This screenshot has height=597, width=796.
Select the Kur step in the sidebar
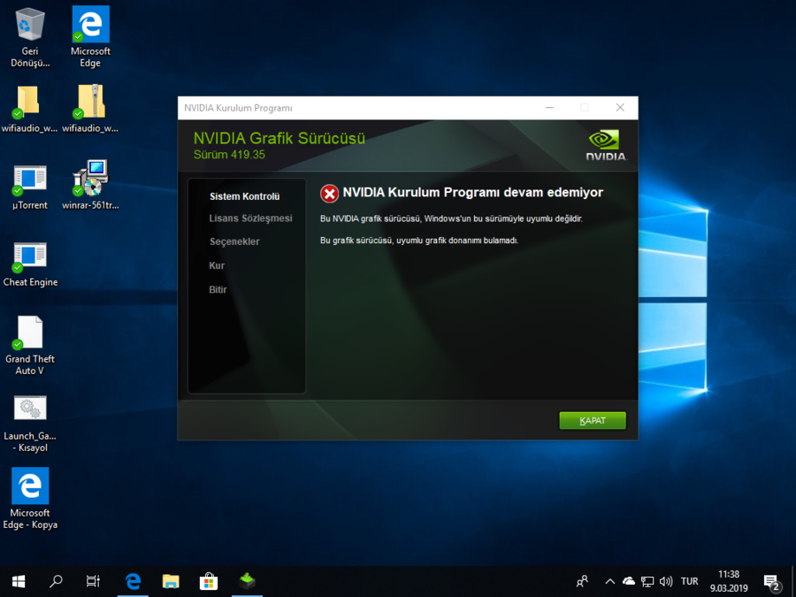[x=217, y=265]
